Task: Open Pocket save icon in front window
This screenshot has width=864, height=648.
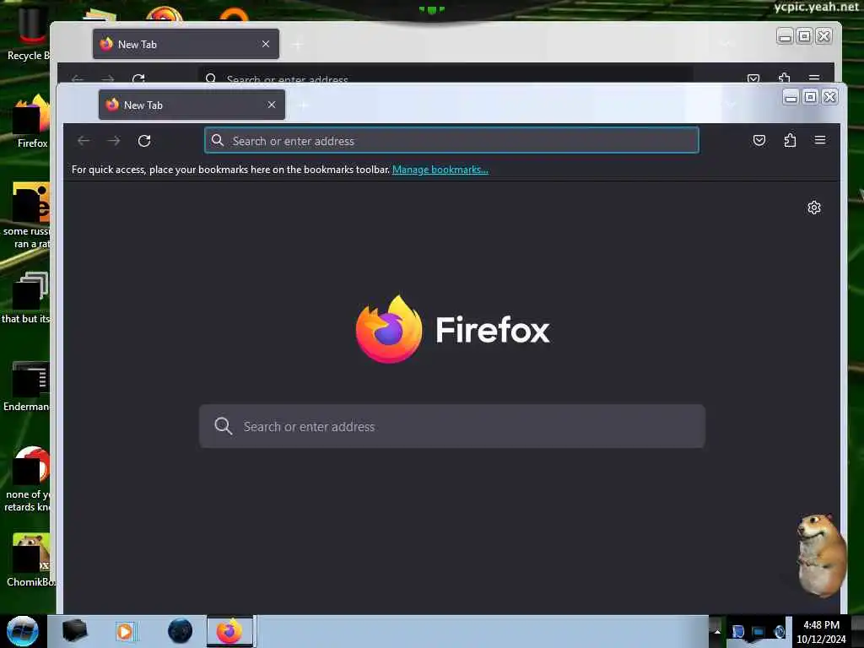Action: (x=759, y=141)
